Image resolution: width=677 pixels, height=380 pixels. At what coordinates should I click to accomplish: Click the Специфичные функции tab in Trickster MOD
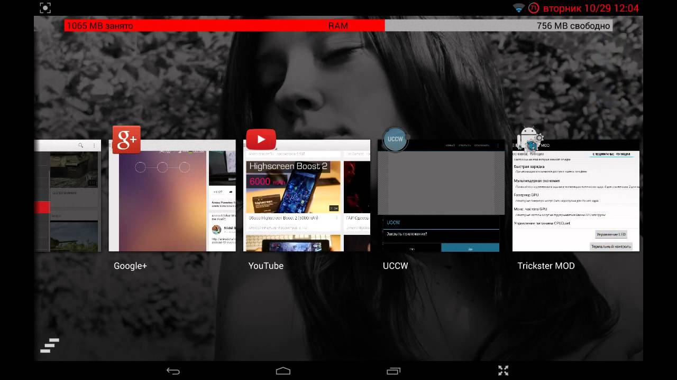click(611, 154)
